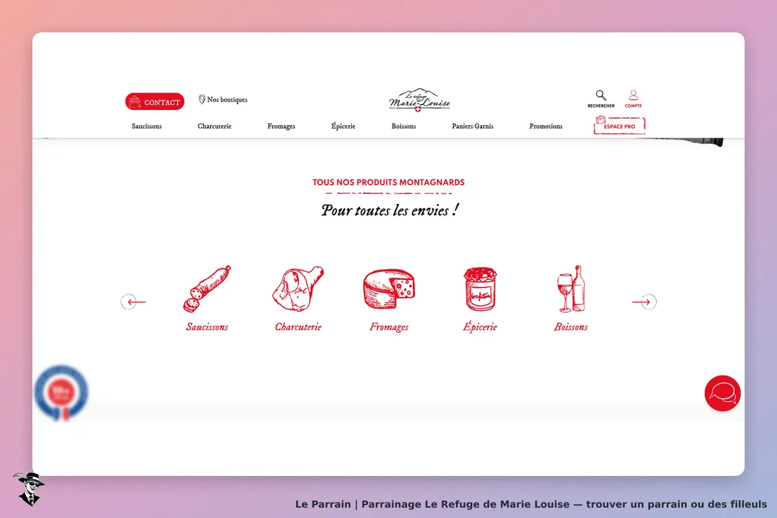Viewport: 777px width, 518px height.
Task: Open the Charcuterie category label under the ham
Action: coord(298,327)
